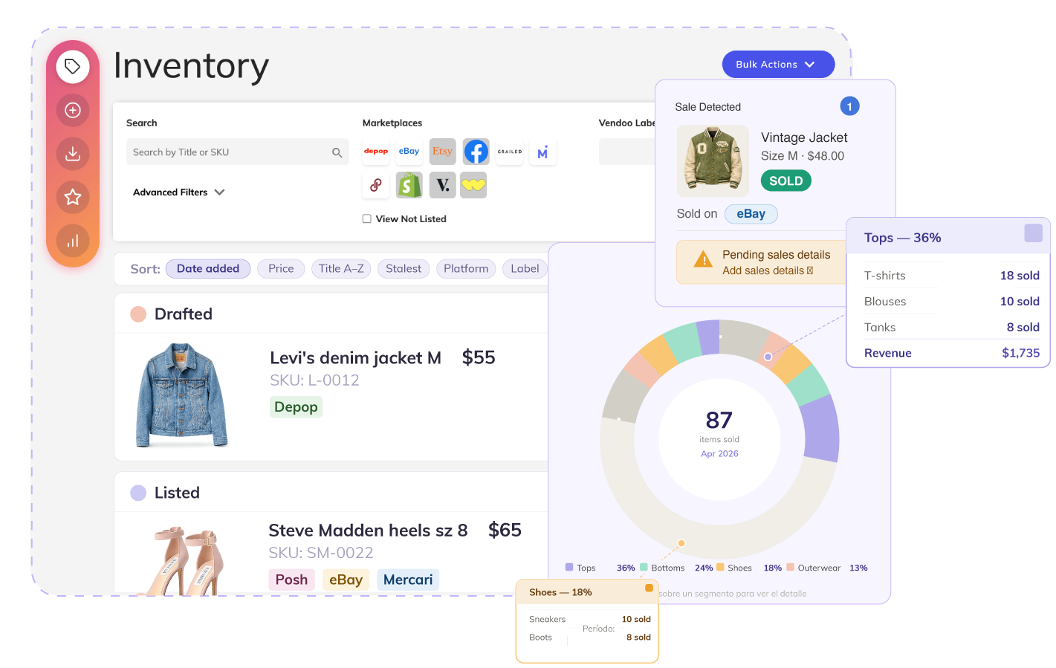
Task: Click the large purple Tops donut segment
Action: (820, 430)
